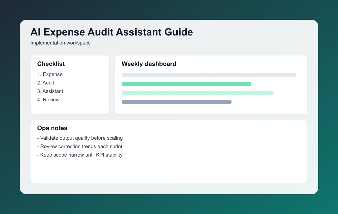Select the note "Validate output quality before scaling"
338x214 pixels.
pos(80,138)
